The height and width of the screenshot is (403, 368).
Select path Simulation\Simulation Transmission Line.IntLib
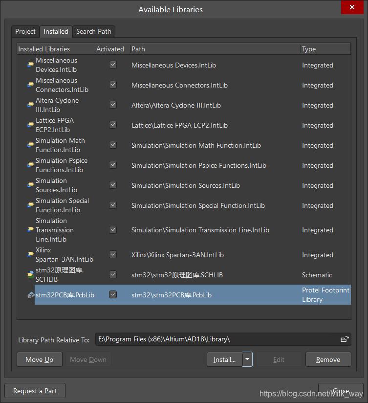(x=200, y=230)
